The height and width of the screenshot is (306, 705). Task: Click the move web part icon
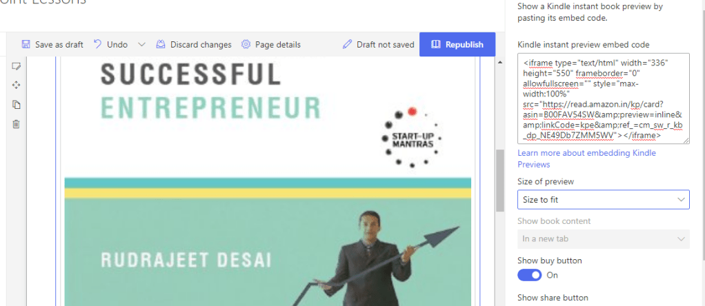tap(16, 85)
